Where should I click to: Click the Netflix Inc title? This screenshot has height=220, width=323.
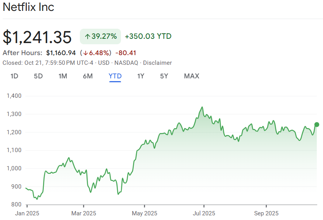tap(29, 7)
